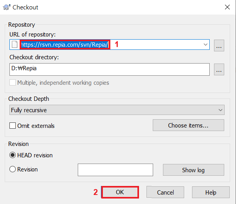Click the page icon in the URL field
Image resolution: width=236 pixels, height=204 pixels.
(15, 45)
